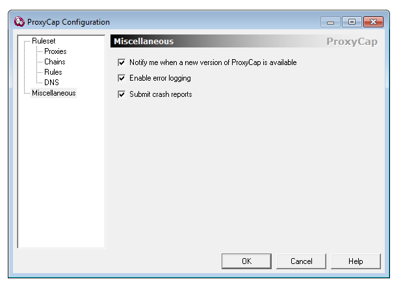
Task: Open the DNS settings tree entry
Action: 51,83
